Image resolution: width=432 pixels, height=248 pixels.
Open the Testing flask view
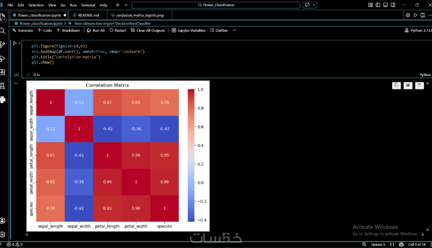coord(3,86)
